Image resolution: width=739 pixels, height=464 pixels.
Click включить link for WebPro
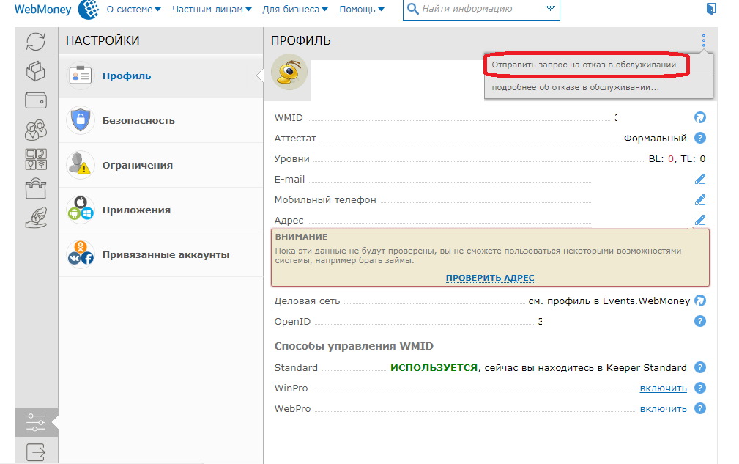click(663, 409)
